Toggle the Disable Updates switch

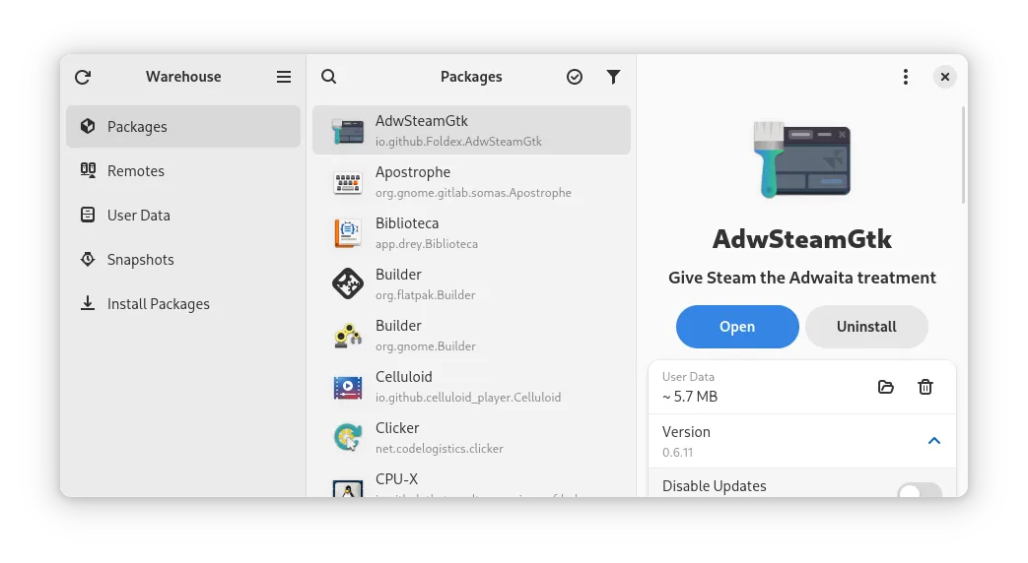click(x=920, y=491)
